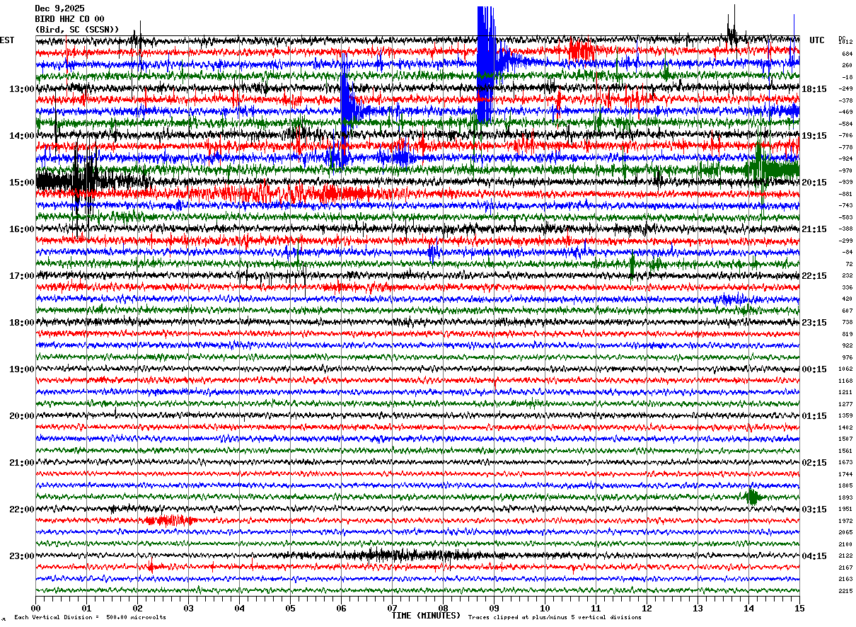Click the 'EST' time zone header
The width and height of the screenshot is (856, 627).
[x=7, y=40]
